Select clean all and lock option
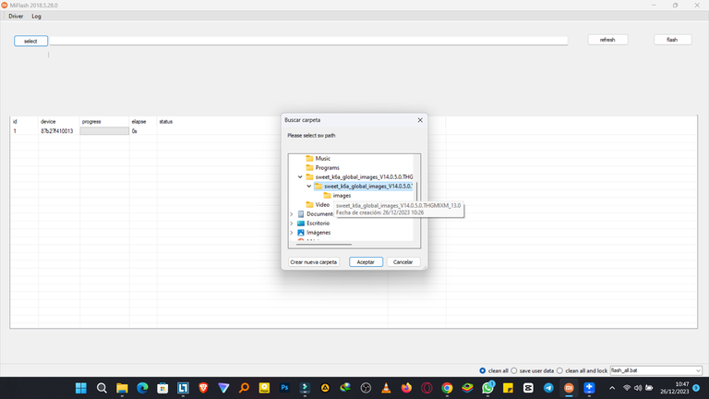The width and height of the screenshot is (709, 399). click(x=559, y=370)
